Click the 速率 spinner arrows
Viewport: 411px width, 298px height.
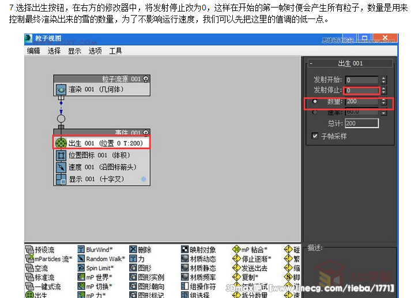coord(383,113)
